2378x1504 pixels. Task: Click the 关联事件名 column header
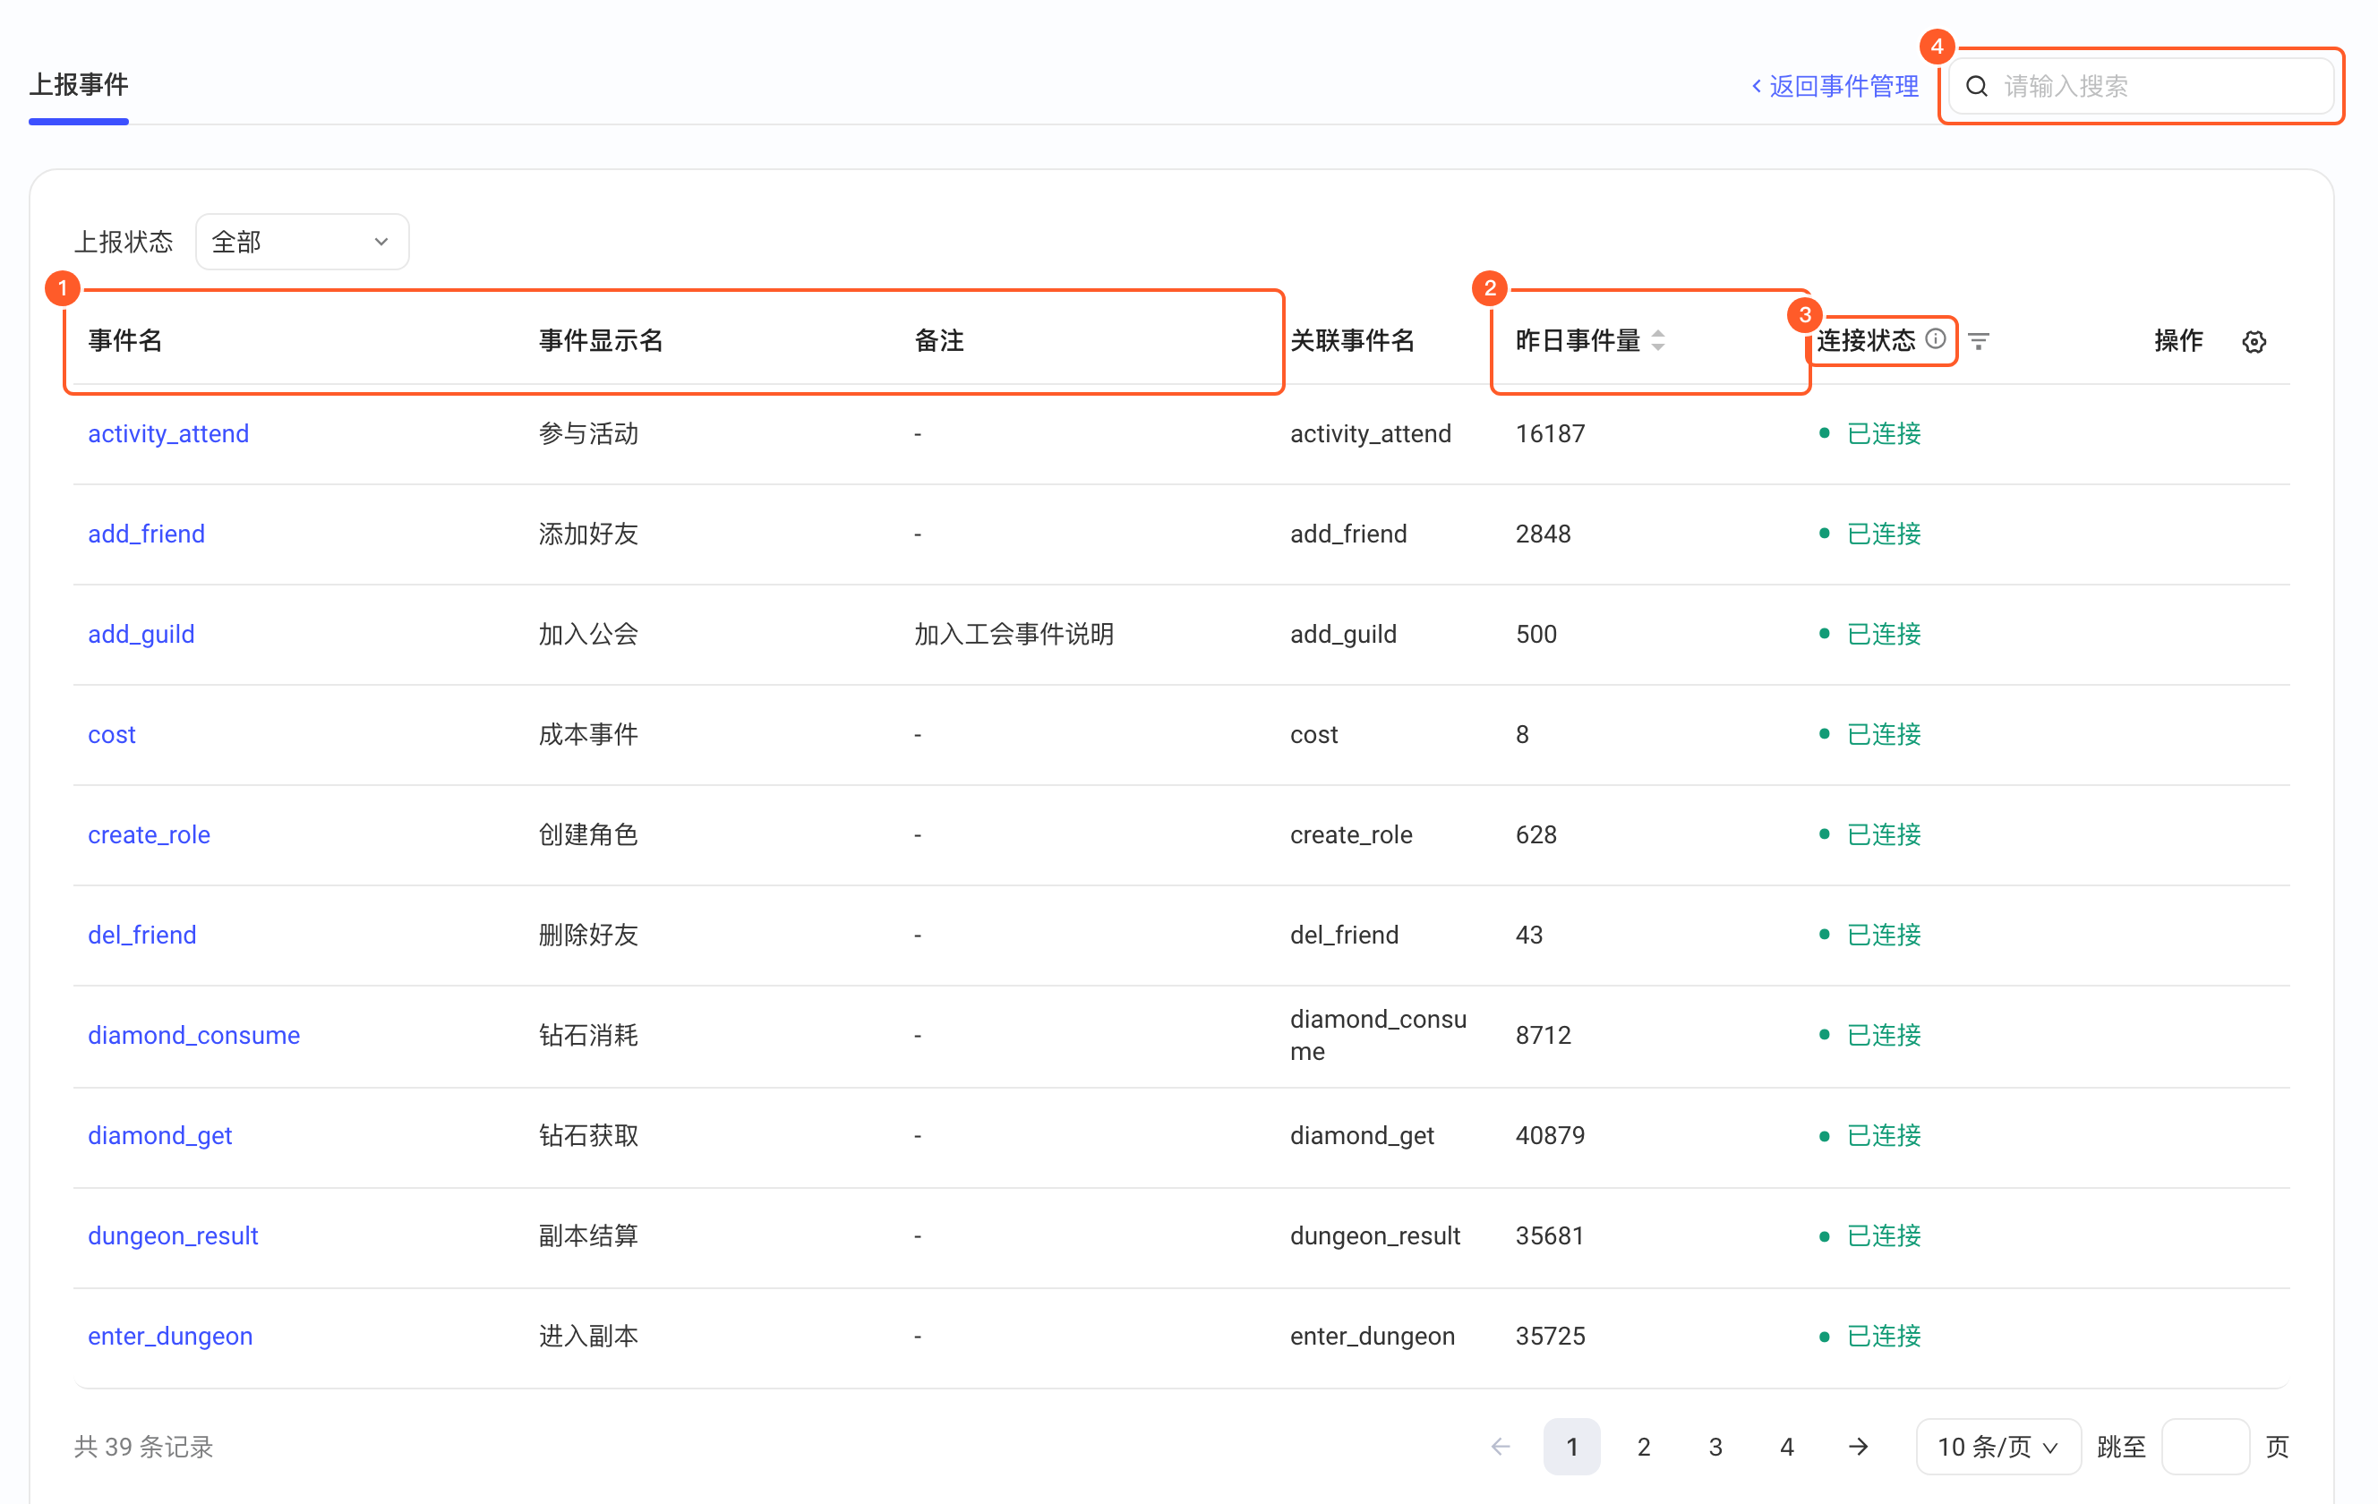click(1352, 341)
